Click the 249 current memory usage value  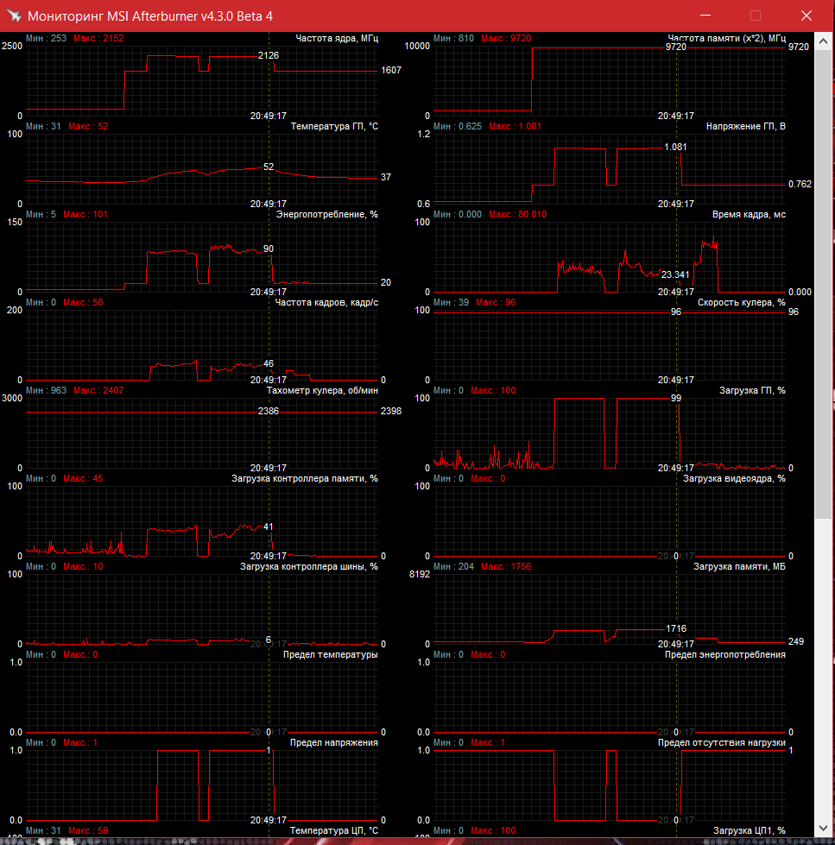tap(795, 642)
